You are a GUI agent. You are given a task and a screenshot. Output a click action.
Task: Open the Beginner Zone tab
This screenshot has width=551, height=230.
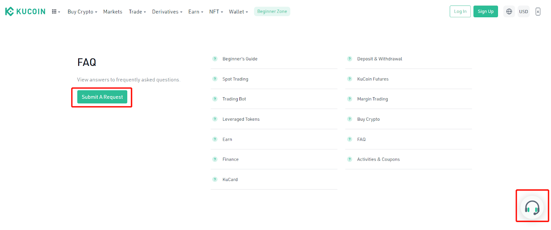272,11
